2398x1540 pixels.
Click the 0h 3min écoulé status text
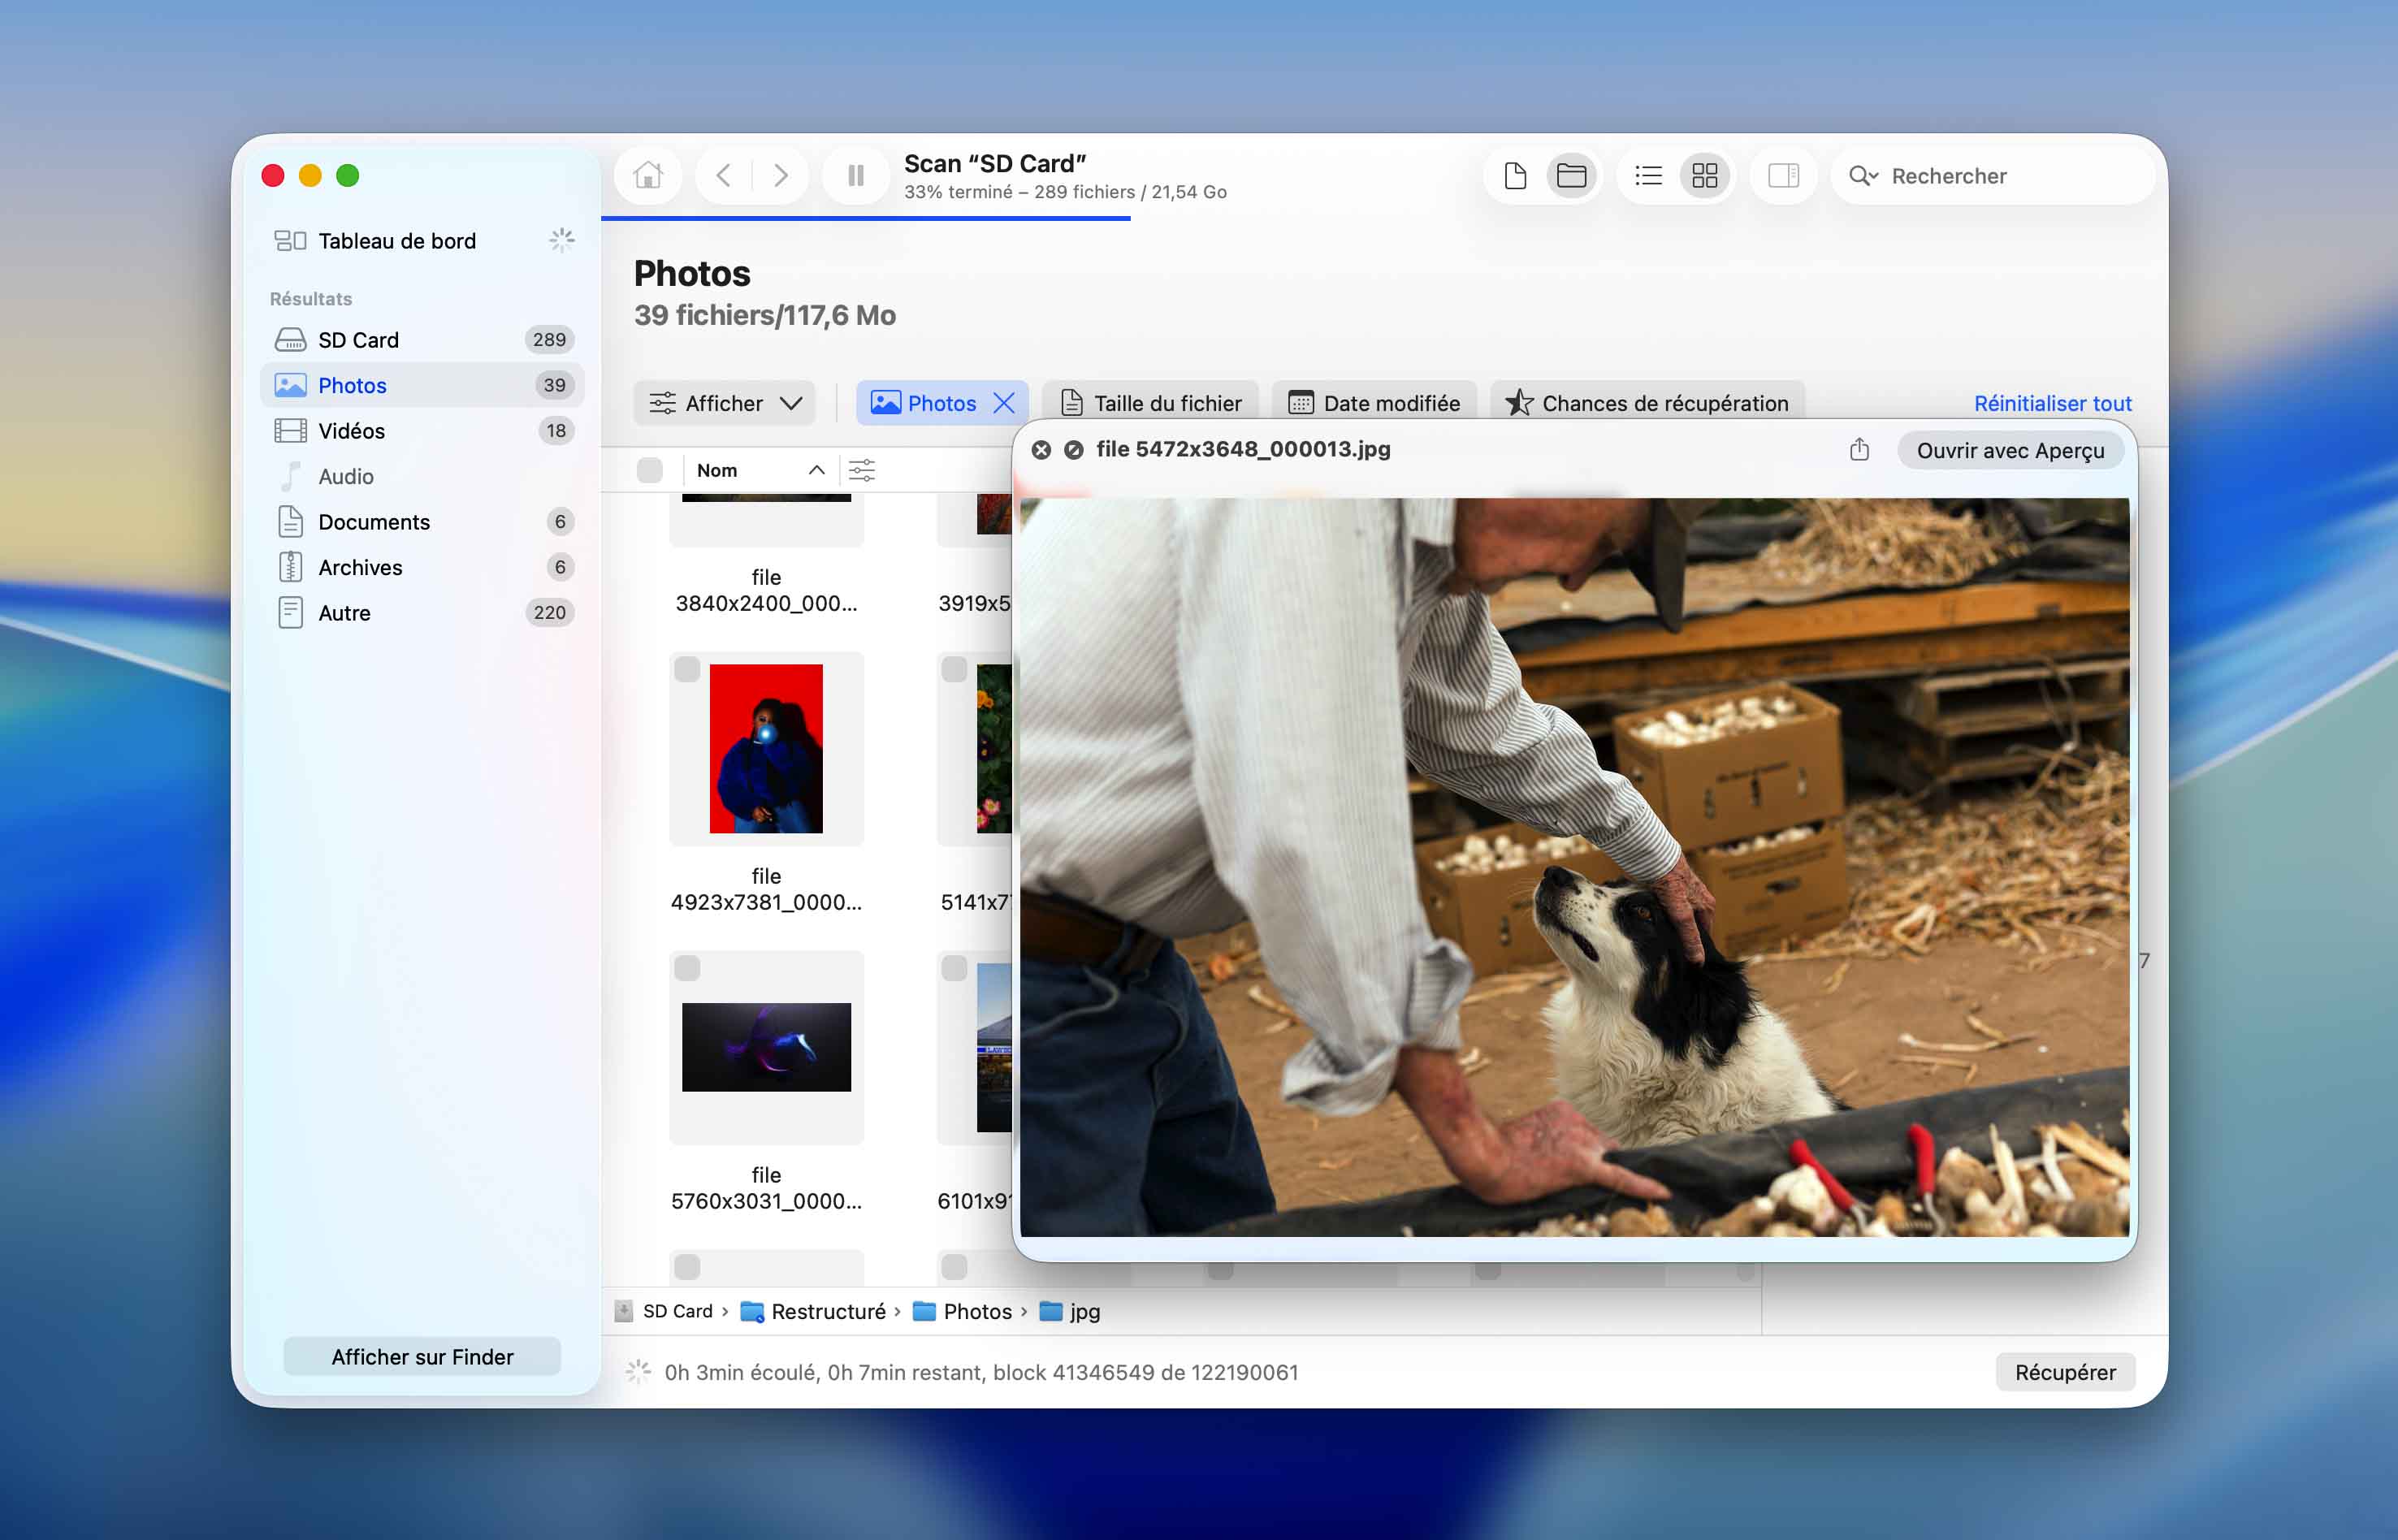(981, 1372)
